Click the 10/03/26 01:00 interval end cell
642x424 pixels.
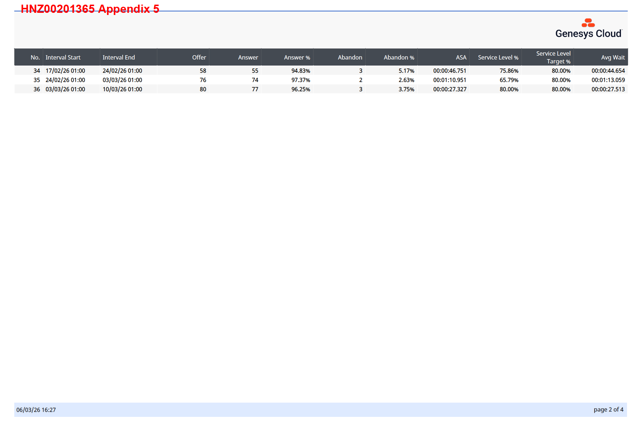(x=122, y=89)
